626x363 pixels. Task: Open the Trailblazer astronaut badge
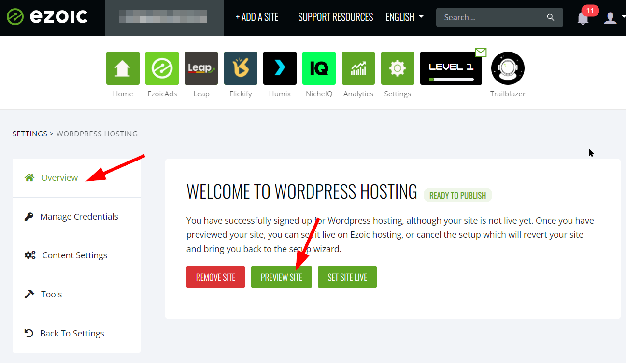pyautogui.click(x=508, y=68)
